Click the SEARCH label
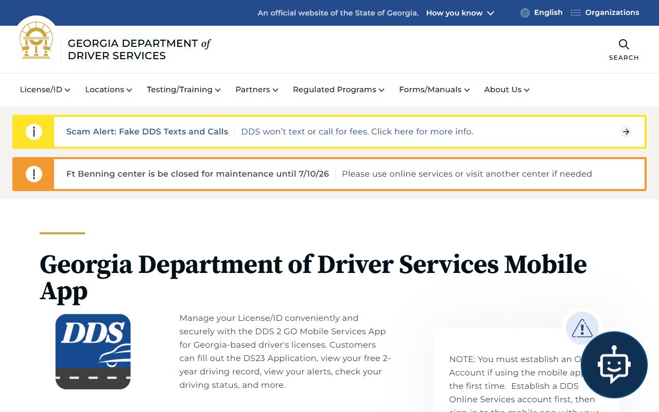Viewport: 659px width, 412px height. pos(624,58)
